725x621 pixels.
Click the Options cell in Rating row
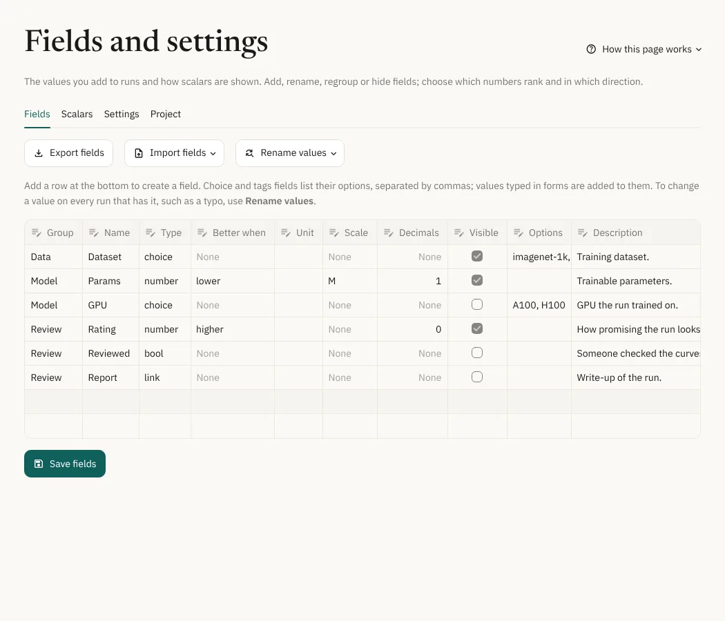(539, 329)
